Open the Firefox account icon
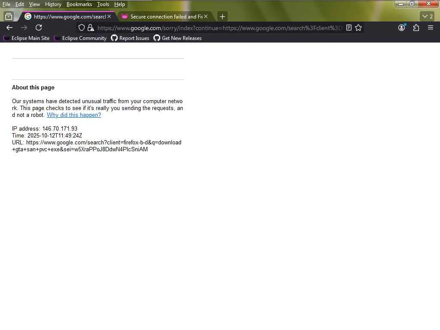This screenshot has width=440, height=330. tap(402, 27)
